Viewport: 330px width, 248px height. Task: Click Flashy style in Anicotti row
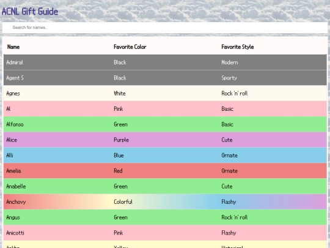pyautogui.click(x=229, y=233)
